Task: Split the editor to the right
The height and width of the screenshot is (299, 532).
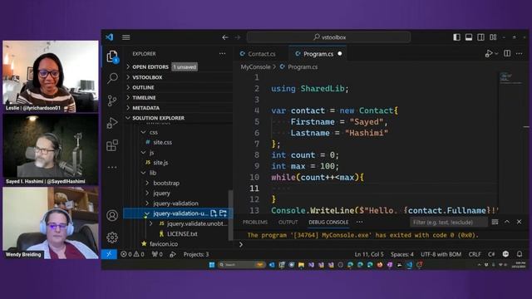Action: point(507,53)
